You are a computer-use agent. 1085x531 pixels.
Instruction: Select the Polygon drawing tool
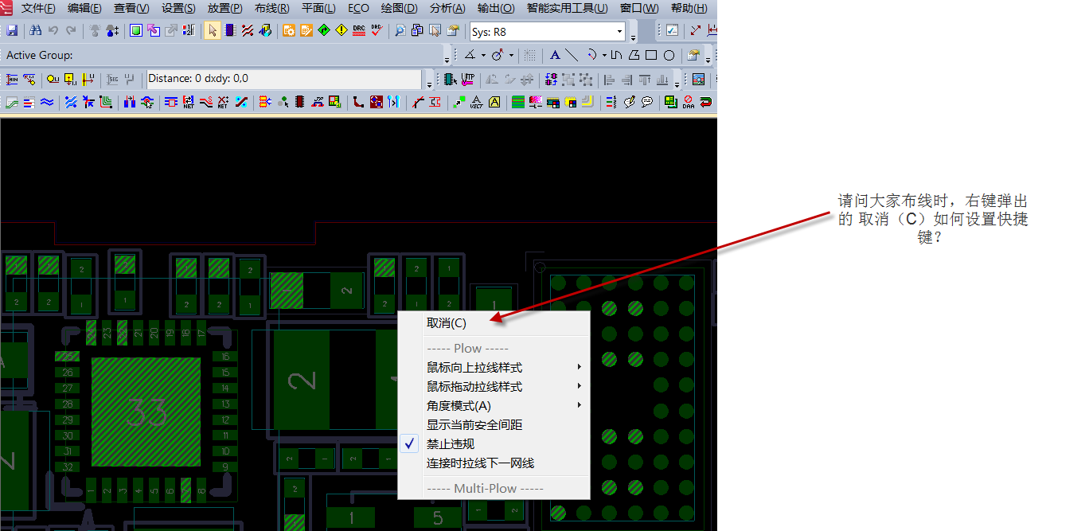point(634,55)
